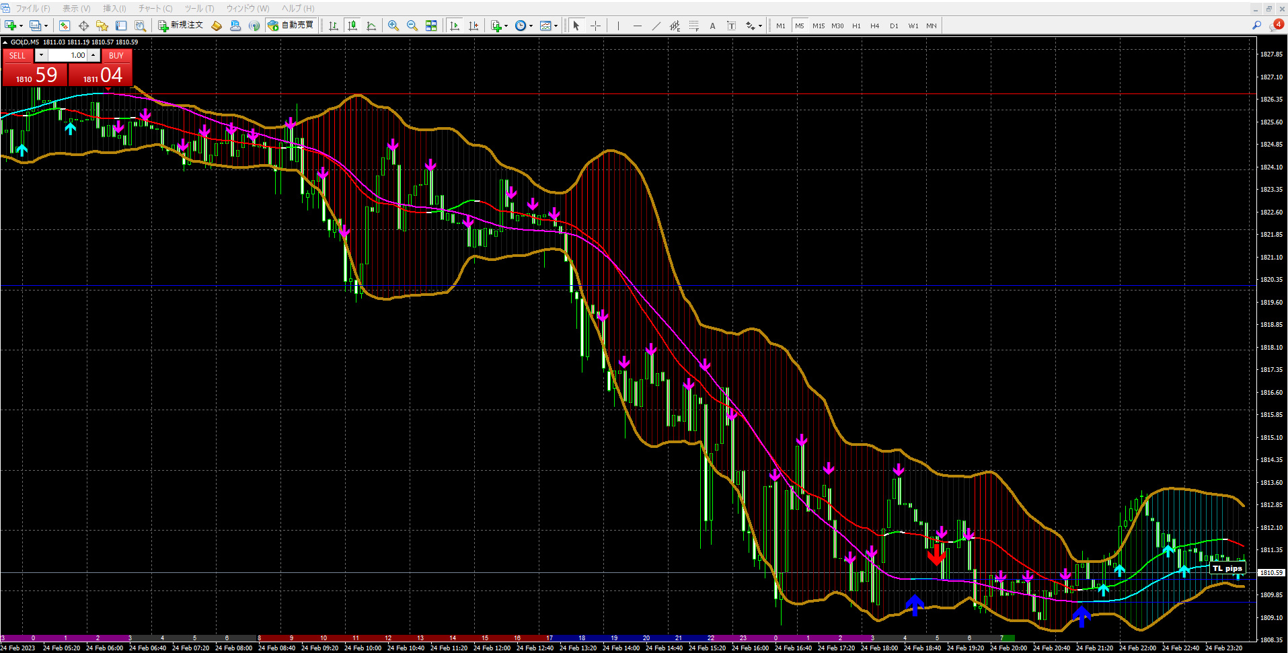Click the green signal broadcast icon

pos(254,26)
